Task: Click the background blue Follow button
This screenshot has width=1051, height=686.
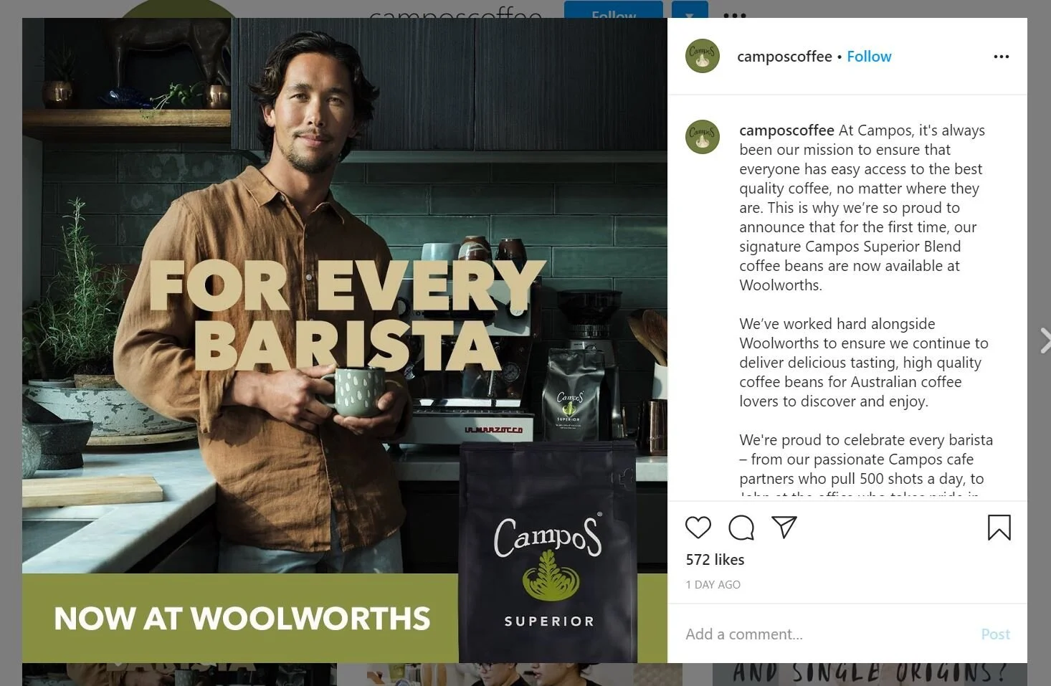Action: [x=614, y=9]
